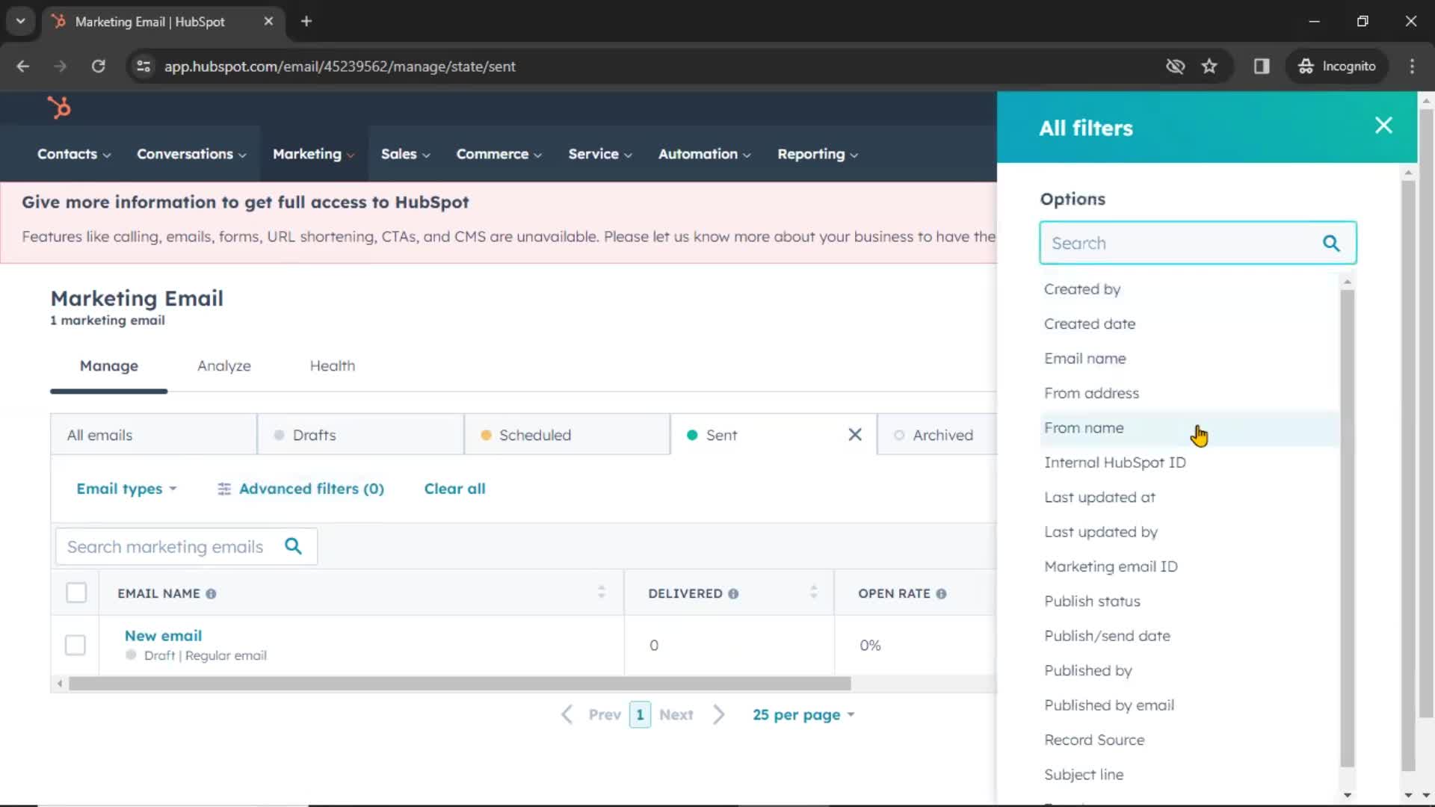Expand the Email types dropdown filter
The height and width of the screenshot is (807, 1435).
pyautogui.click(x=126, y=488)
